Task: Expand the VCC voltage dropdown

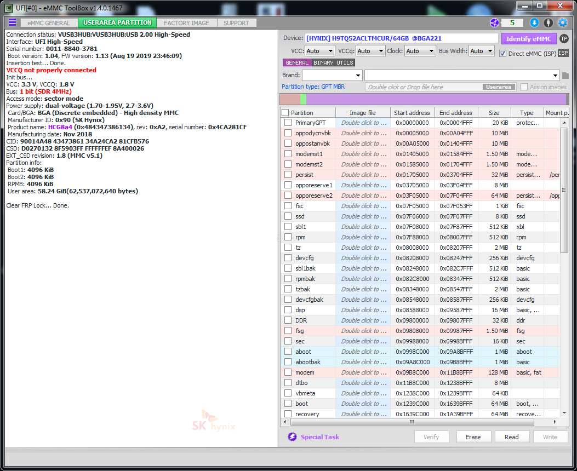Action: click(x=320, y=51)
